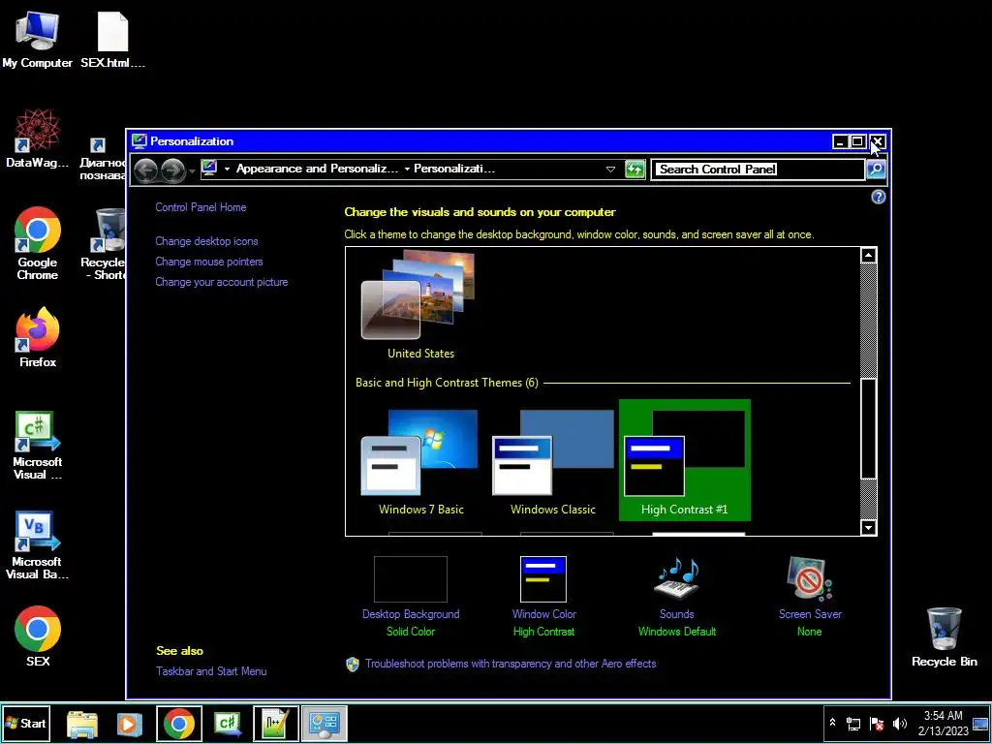Viewport: 992px width, 744px height.
Task: Open the recent pages dropdown arrow
Action: 191,170
